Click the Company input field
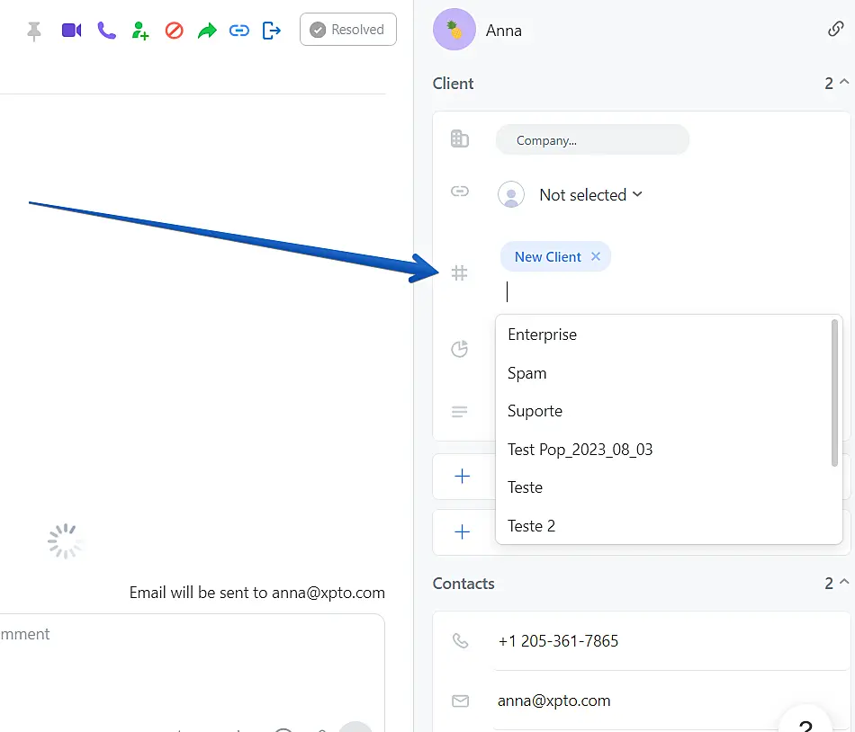 tap(592, 140)
